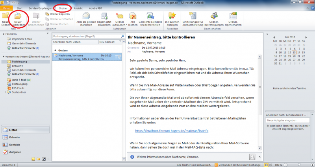Open the Adobe PDF tab
This screenshot has height=167, width=315.
(96, 8)
